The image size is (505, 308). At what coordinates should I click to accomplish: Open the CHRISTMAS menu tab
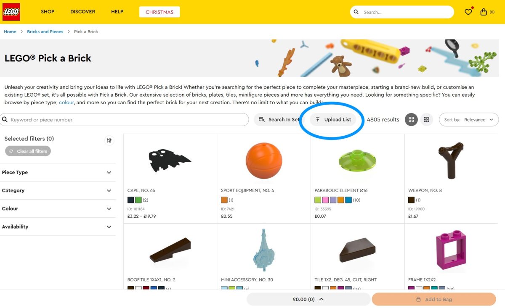(159, 12)
